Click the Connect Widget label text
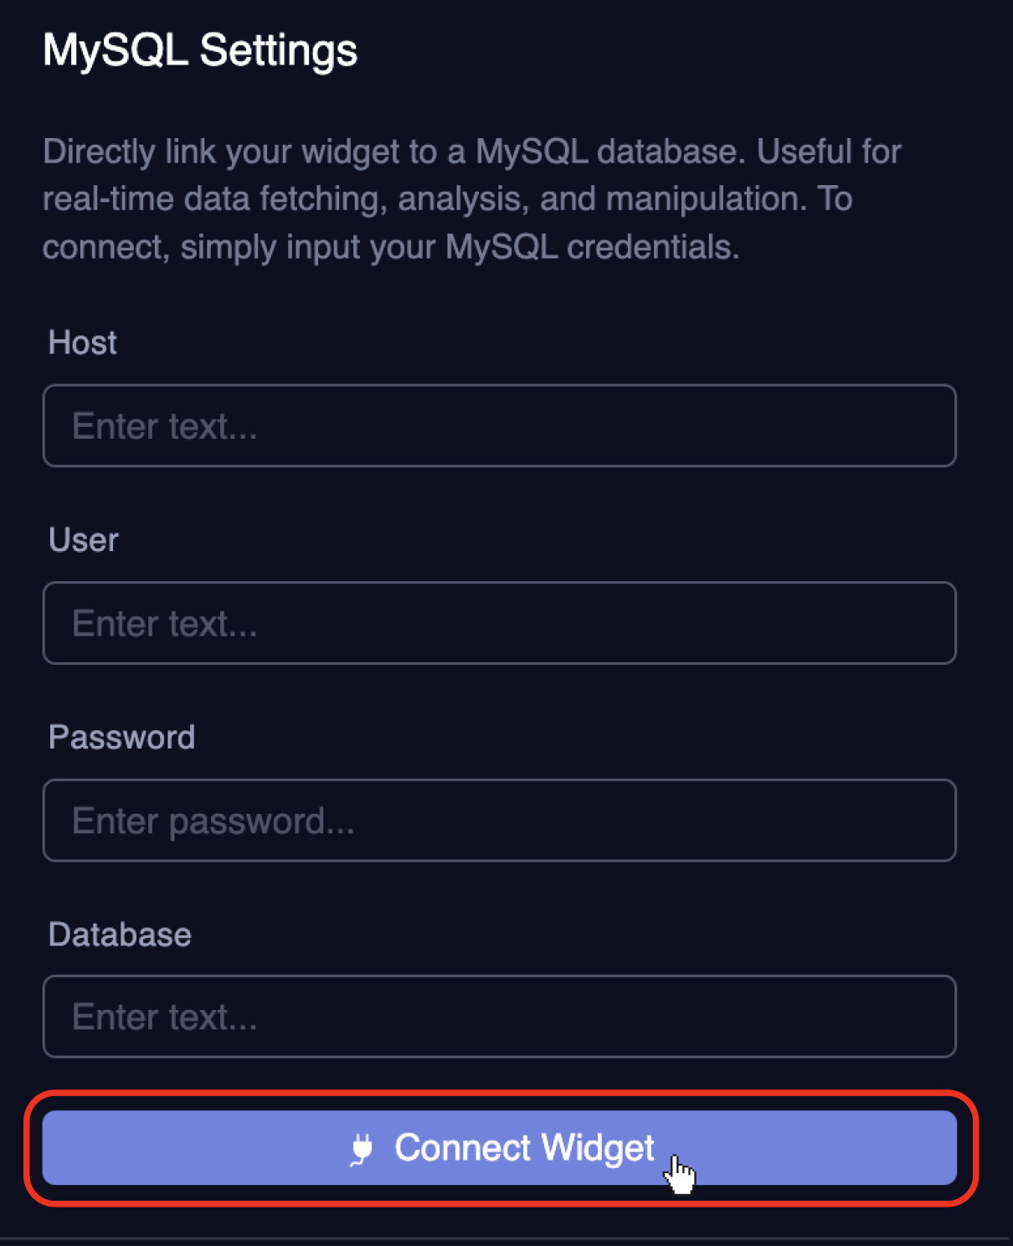The image size is (1013, 1246). pyautogui.click(x=525, y=1148)
